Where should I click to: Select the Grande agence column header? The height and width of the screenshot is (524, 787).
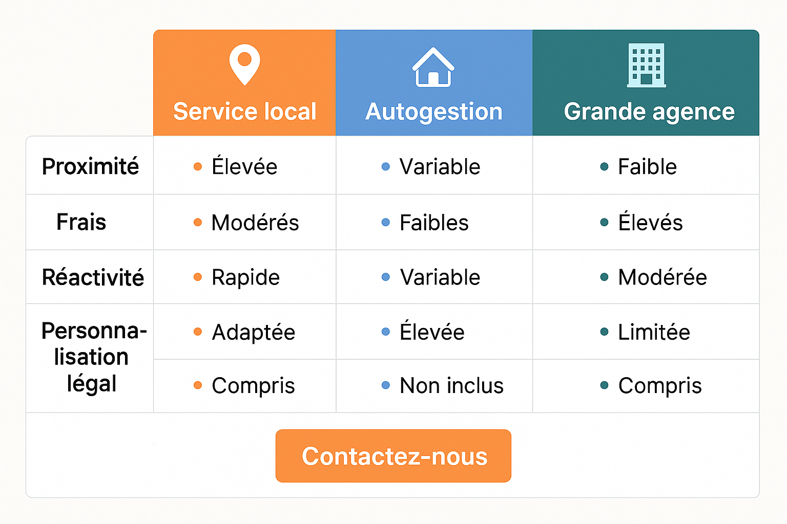(649, 112)
